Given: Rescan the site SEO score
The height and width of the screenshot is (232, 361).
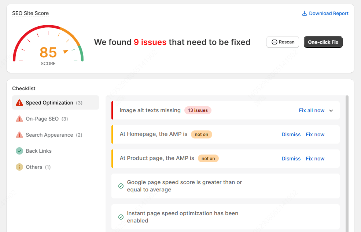Looking at the screenshot, I should point(283,42).
